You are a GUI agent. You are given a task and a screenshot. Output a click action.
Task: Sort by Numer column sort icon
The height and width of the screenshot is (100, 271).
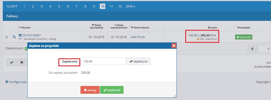[20, 27]
